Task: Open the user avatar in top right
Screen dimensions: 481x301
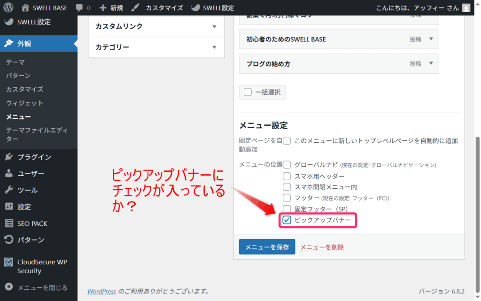Action: coord(466,8)
